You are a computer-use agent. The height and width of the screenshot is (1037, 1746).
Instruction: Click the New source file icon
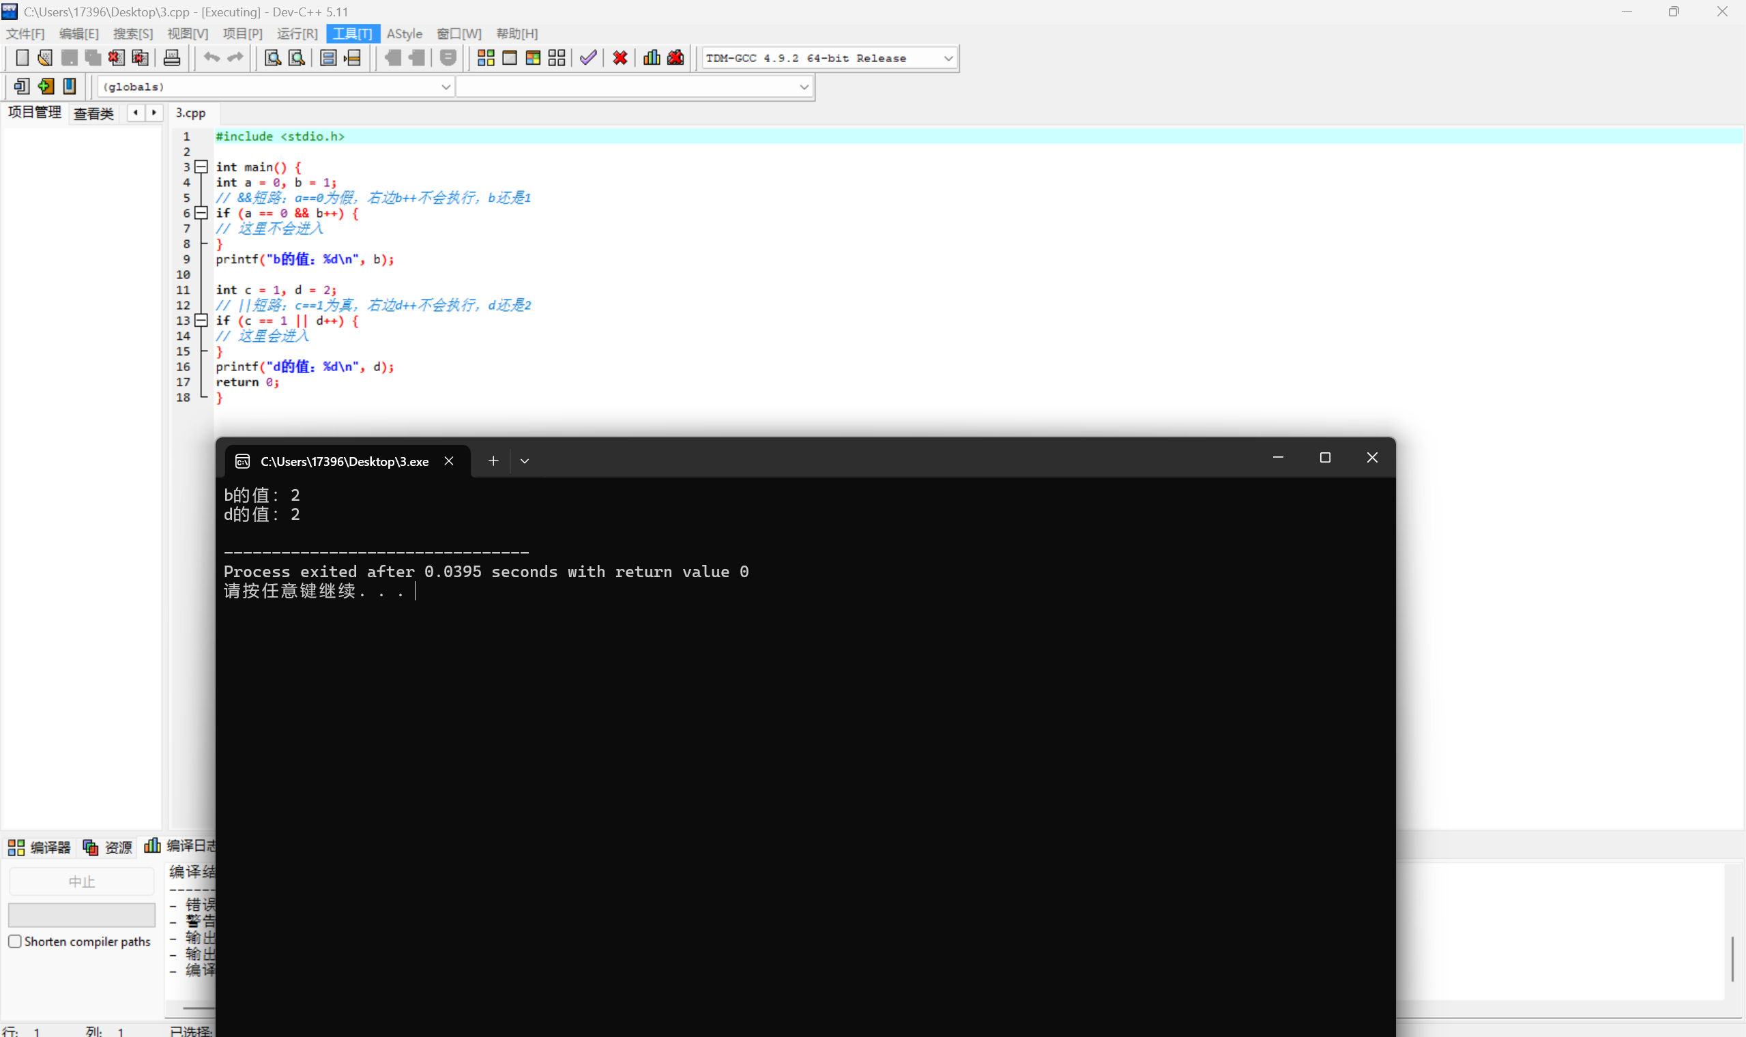coord(22,58)
